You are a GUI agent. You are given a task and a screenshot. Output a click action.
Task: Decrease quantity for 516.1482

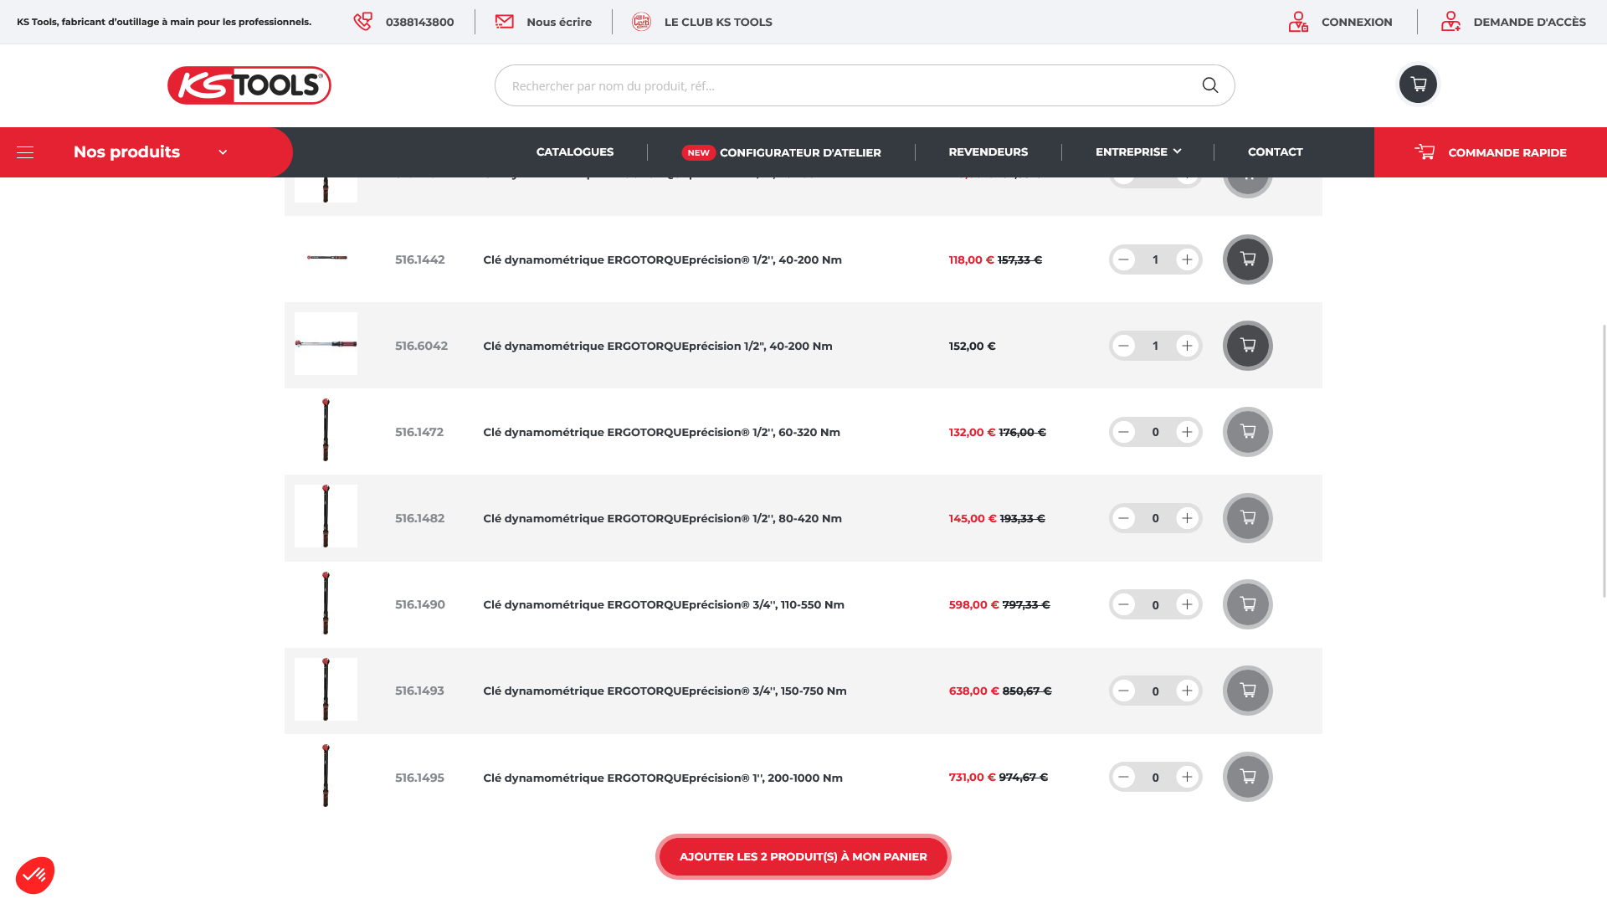1124,518
